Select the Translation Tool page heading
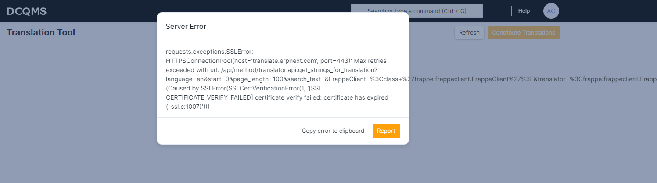 (x=41, y=32)
